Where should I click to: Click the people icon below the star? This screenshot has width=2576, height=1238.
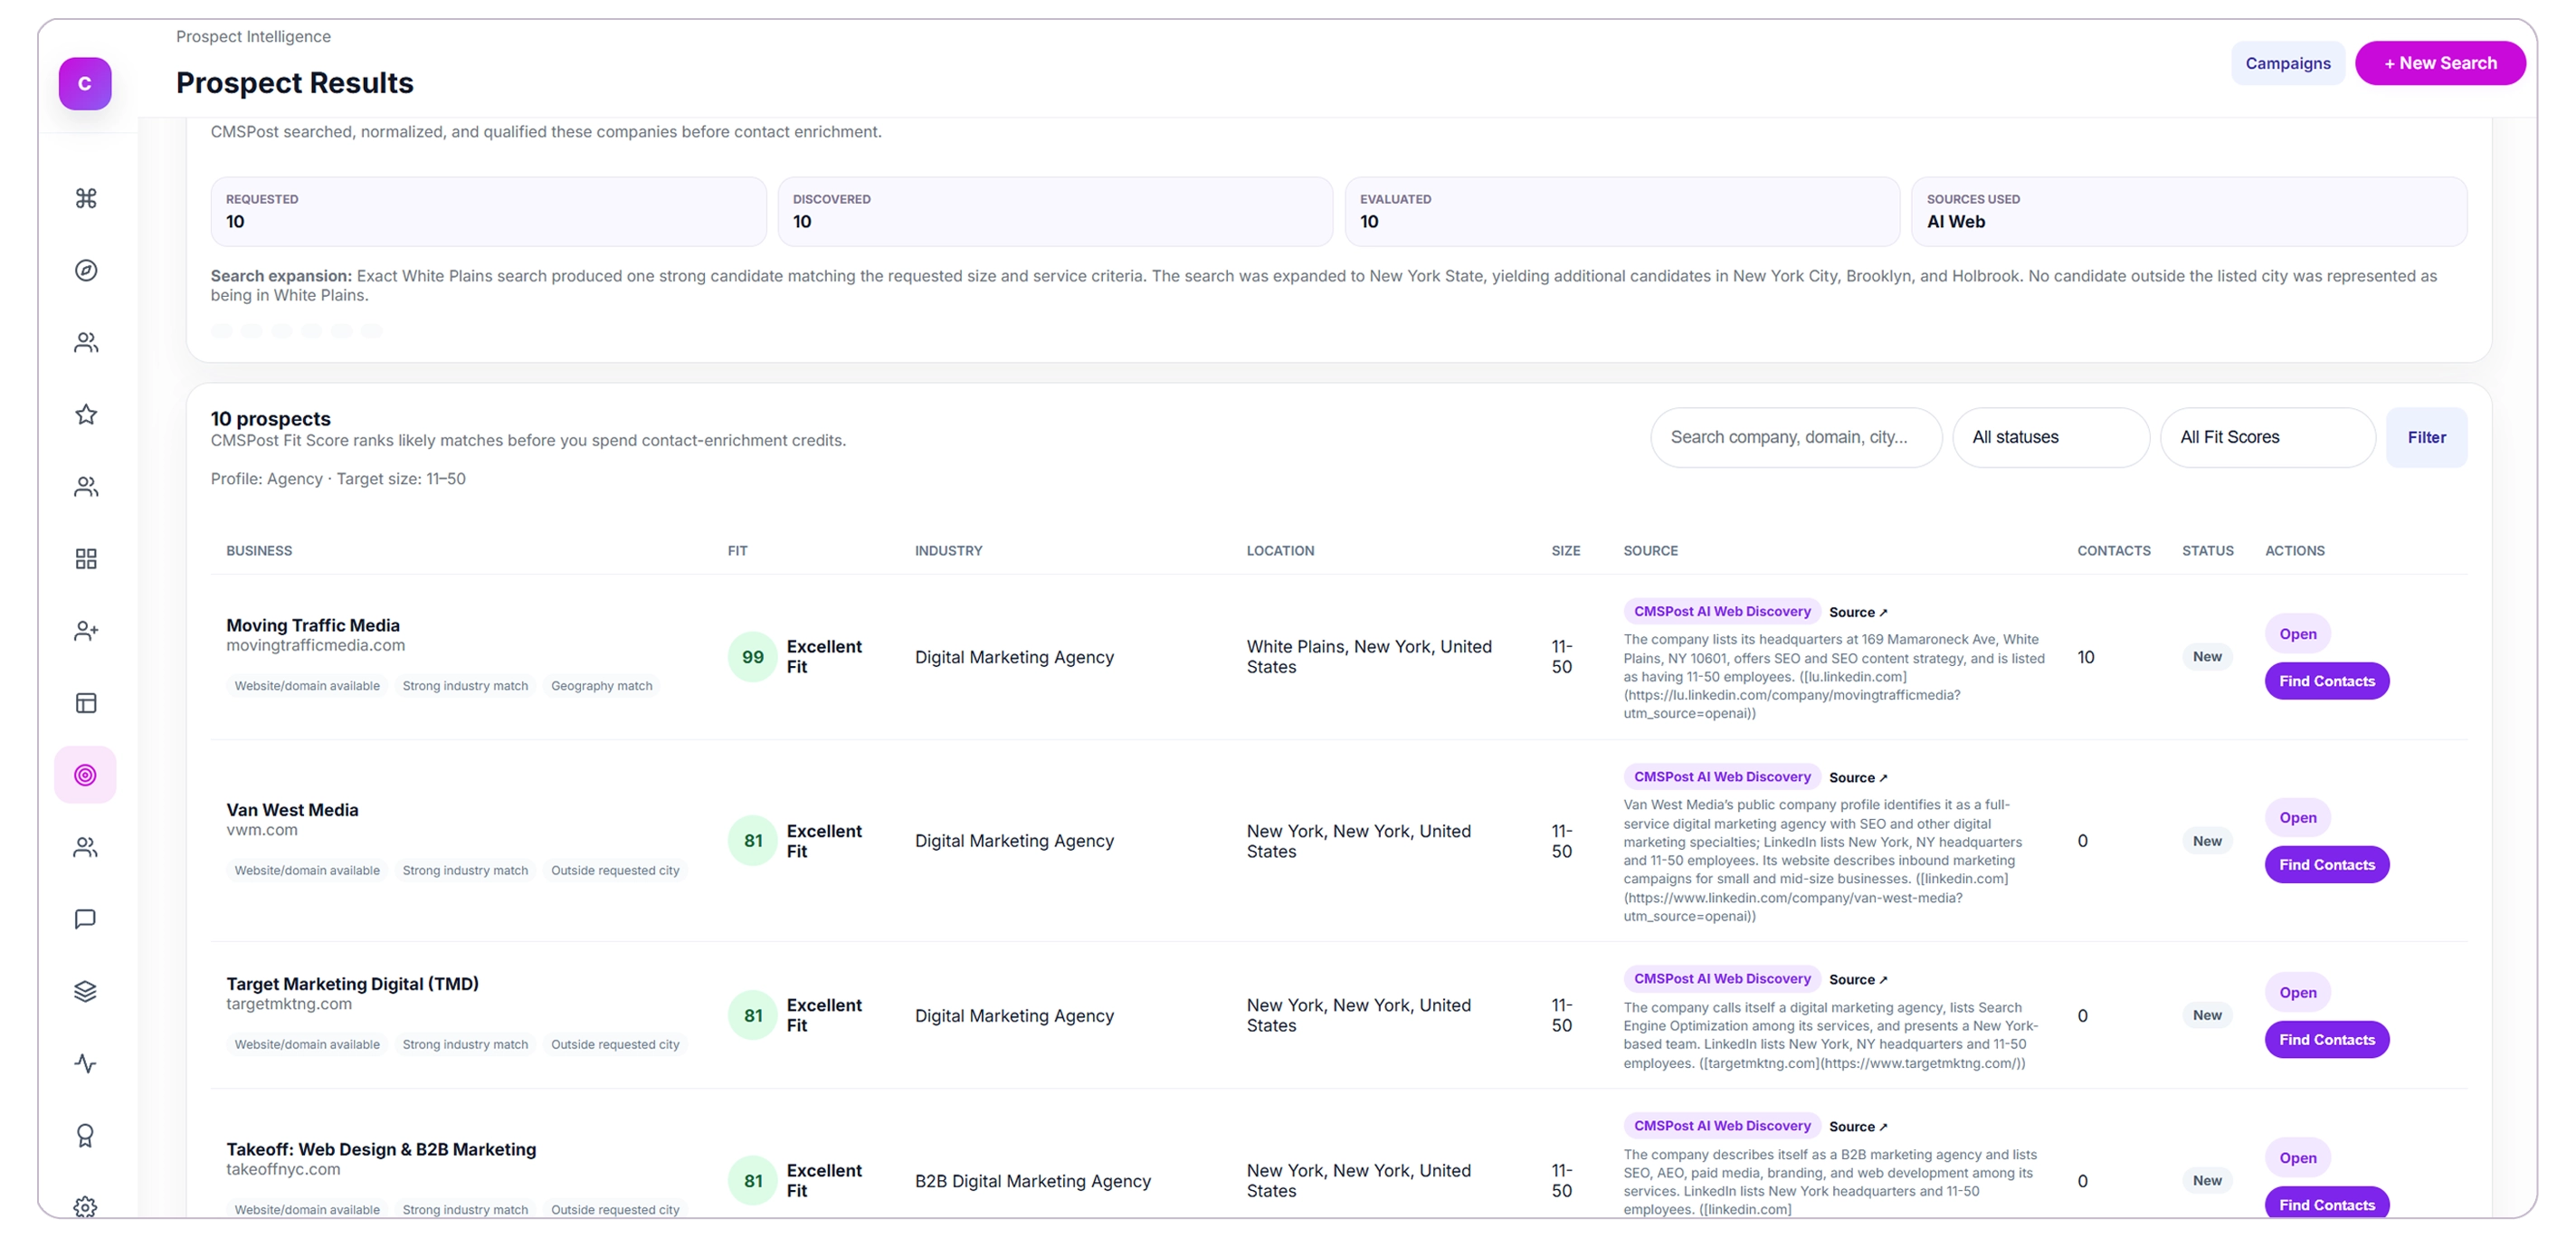tap(86, 486)
